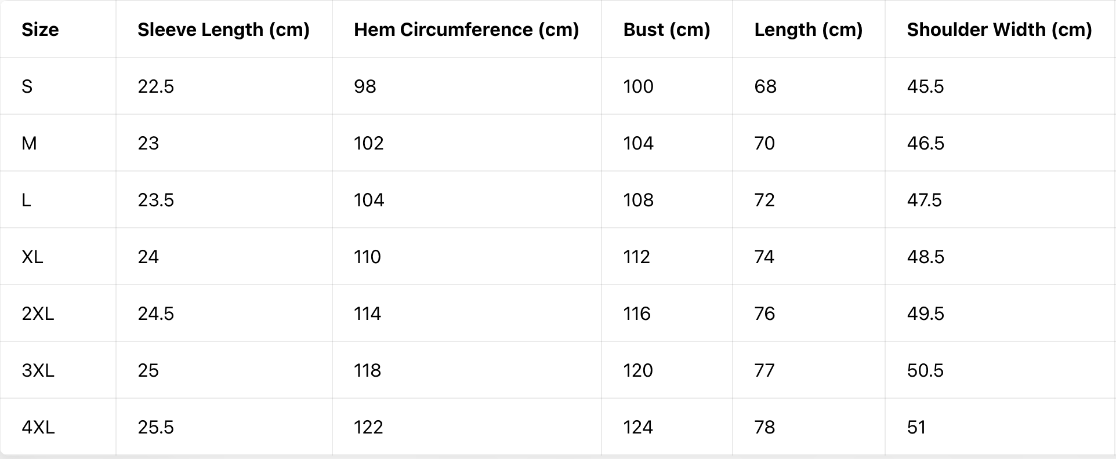Select shoulder width value 45.5
Screen dimensions: 1116x459
click(x=925, y=86)
